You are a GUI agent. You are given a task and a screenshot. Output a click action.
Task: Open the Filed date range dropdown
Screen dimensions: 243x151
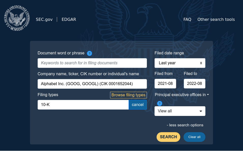point(180,63)
